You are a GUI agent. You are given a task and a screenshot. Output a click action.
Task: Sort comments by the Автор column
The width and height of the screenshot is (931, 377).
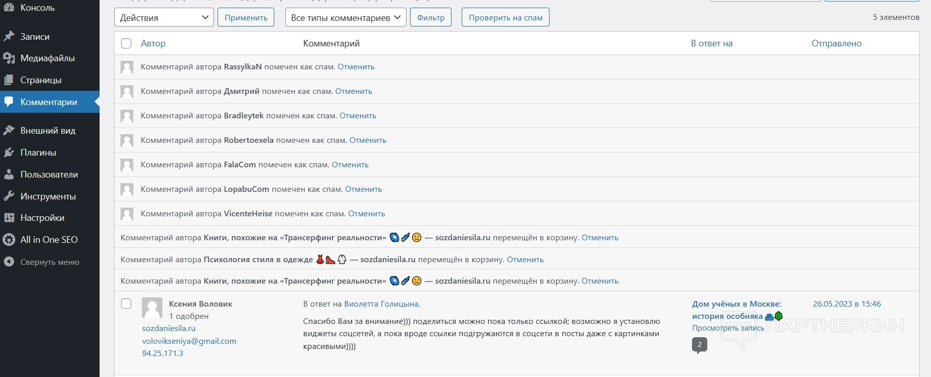pyautogui.click(x=153, y=43)
